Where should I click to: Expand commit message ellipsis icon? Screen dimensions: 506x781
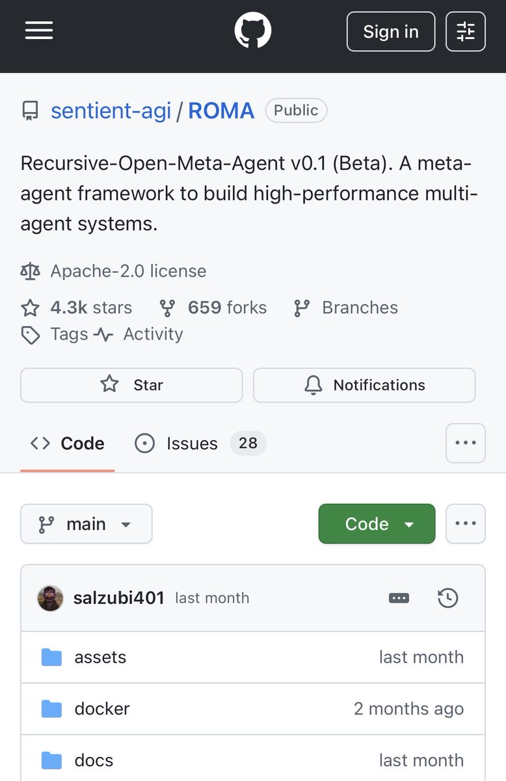click(x=399, y=598)
